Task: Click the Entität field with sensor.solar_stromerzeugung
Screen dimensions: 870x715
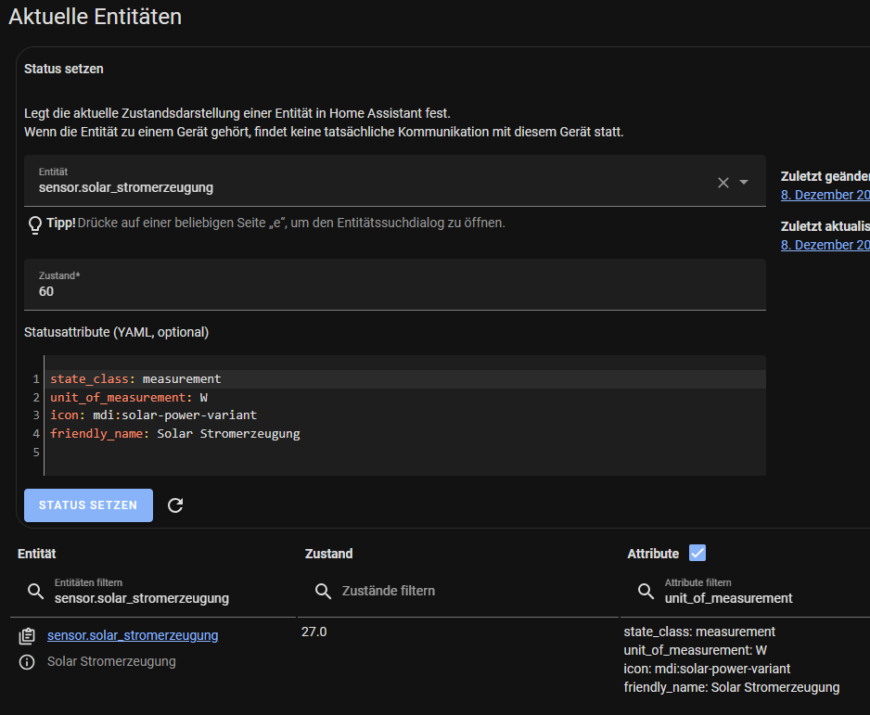Action: click(371, 186)
